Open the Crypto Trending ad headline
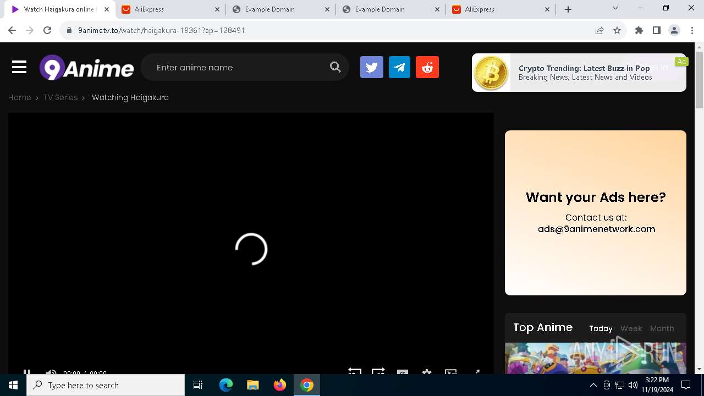The height and width of the screenshot is (396, 704). [584, 68]
